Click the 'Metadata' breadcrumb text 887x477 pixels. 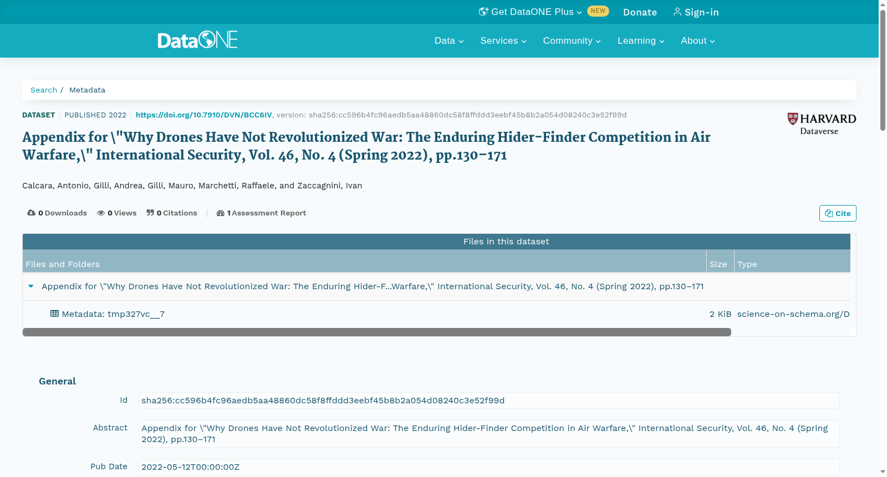(x=87, y=90)
